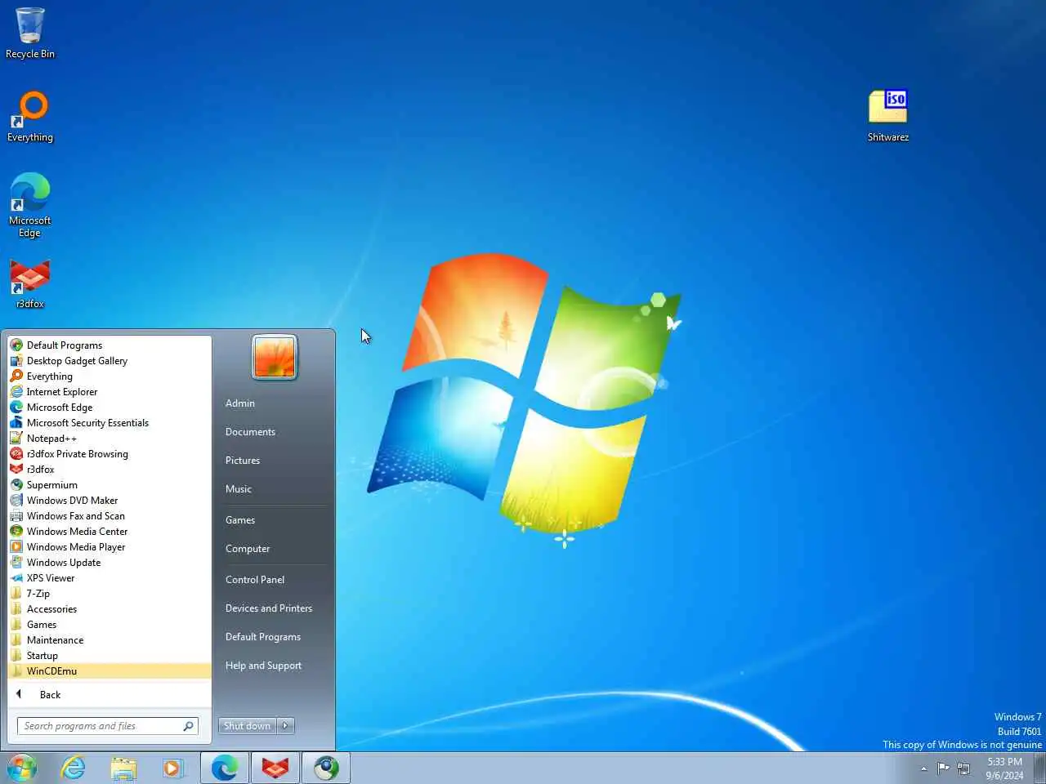The height and width of the screenshot is (784, 1046).
Task: Open shut down options arrow
Action: click(x=285, y=726)
